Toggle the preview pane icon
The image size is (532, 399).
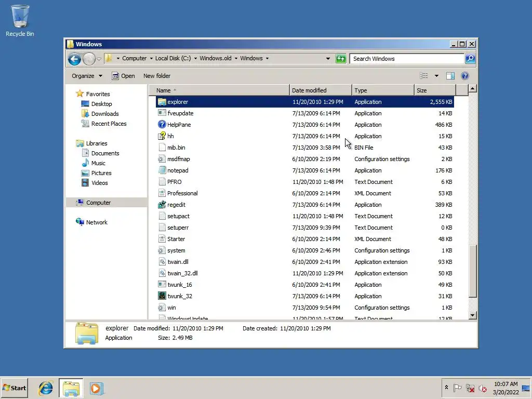coord(450,76)
